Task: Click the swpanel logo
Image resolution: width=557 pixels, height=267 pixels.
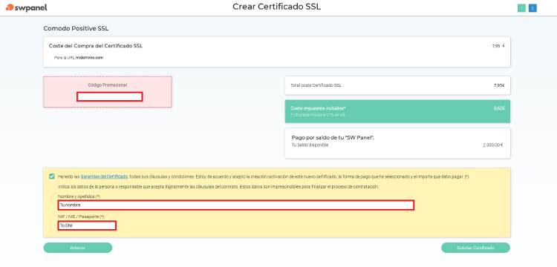Action: (26, 7)
